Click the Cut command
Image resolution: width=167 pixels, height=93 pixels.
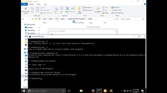click(x=43, y=7)
